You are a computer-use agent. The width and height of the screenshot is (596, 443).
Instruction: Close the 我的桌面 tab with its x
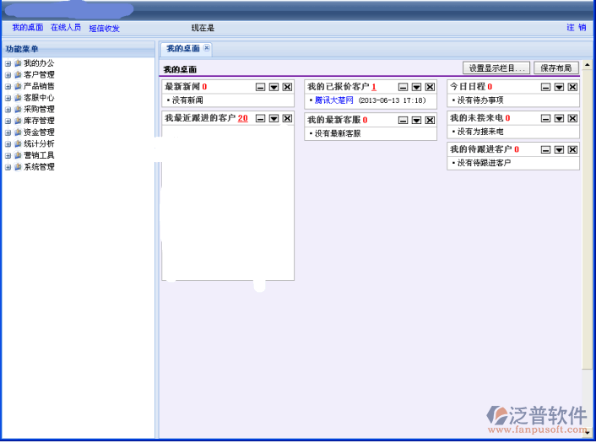click(x=207, y=48)
